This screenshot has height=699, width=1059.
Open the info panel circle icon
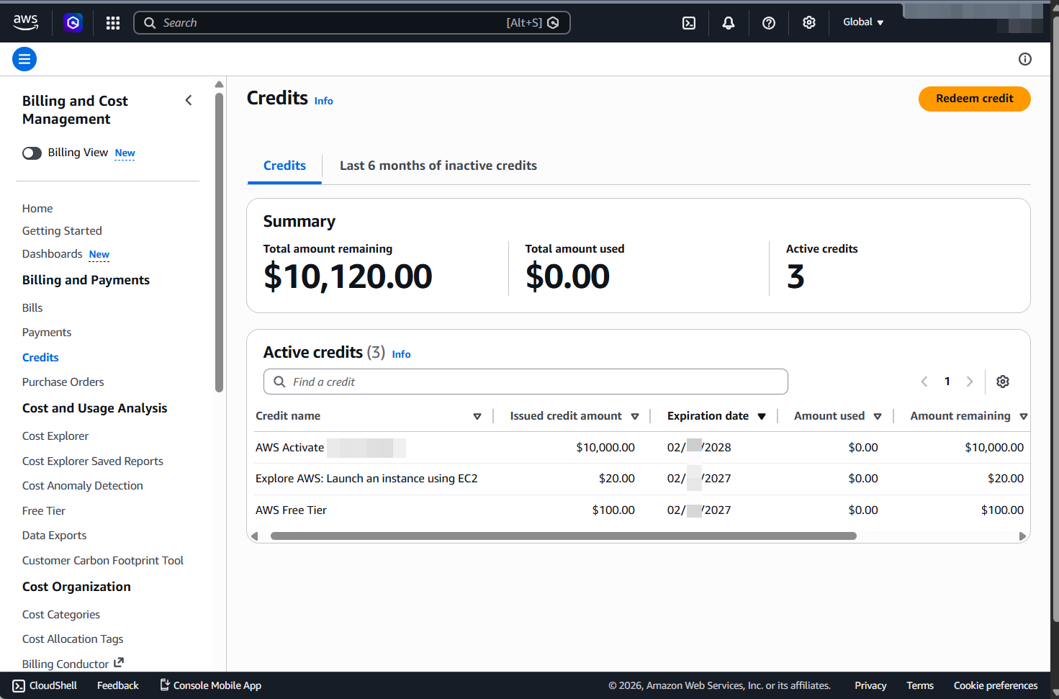[1025, 59]
